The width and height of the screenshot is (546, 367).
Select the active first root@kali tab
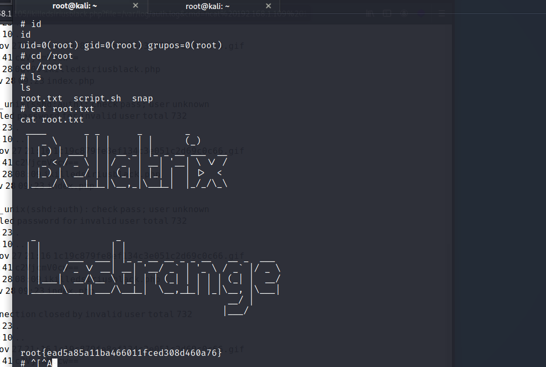pos(74,6)
